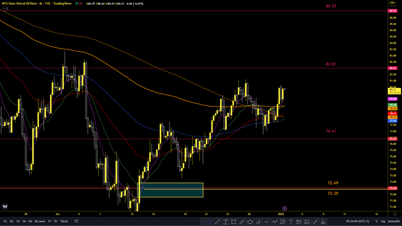
Task: Activate the eraser tool in toolbar
Action: click(x=324, y=221)
